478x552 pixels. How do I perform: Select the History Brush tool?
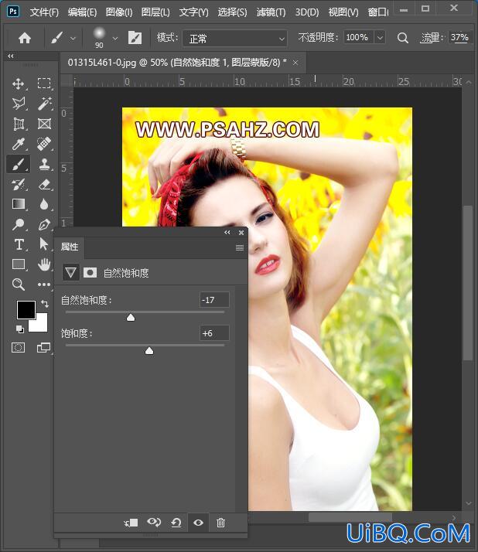tap(19, 185)
